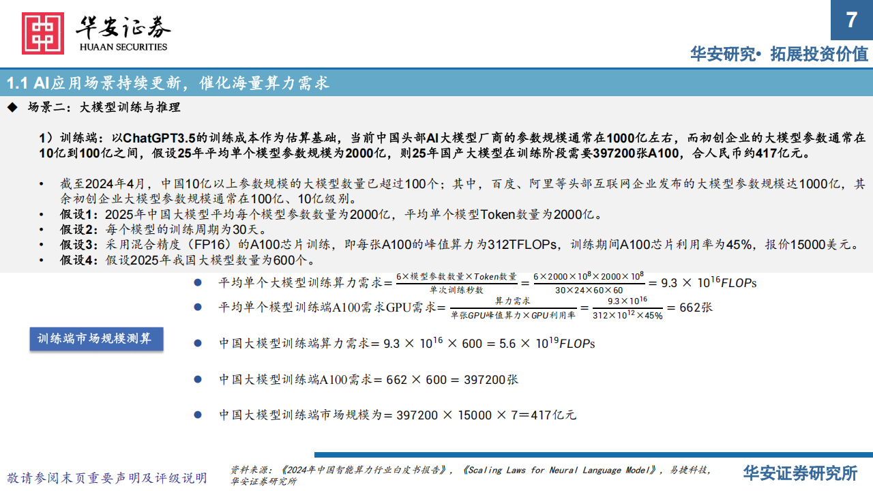Click the Huaan Securities red logo icon

[x=43, y=33]
